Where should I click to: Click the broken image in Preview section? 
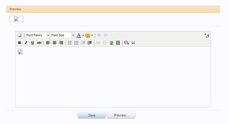coord(16,19)
